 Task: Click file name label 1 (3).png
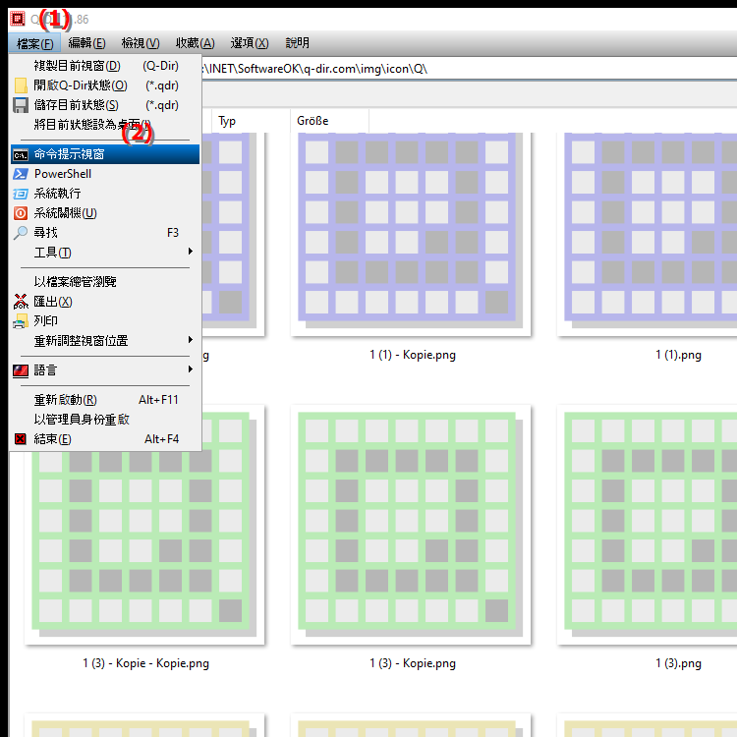678,663
